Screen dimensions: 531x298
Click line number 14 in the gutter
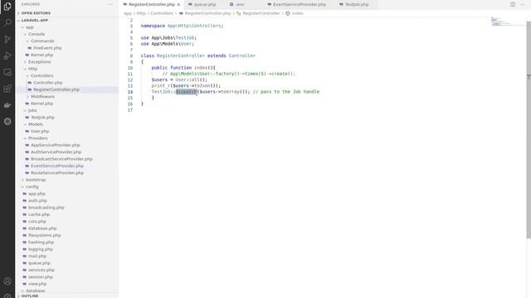[130, 92]
